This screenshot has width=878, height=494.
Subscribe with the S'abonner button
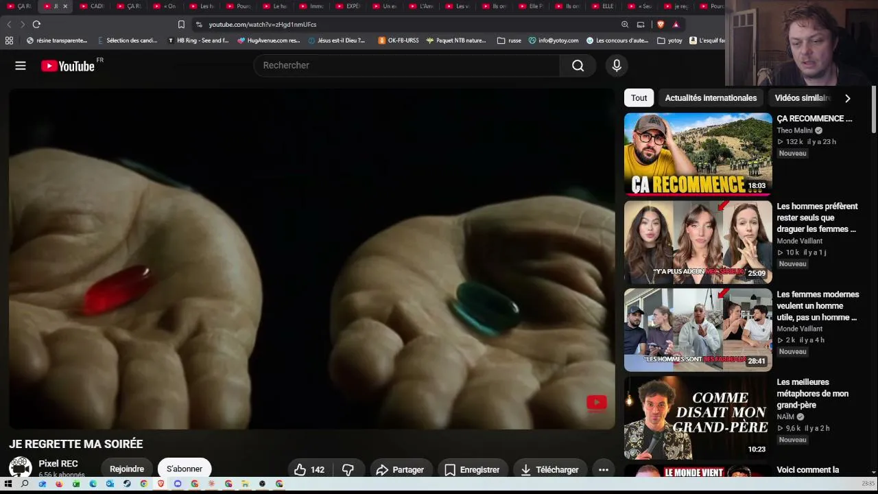[x=185, y=469]
